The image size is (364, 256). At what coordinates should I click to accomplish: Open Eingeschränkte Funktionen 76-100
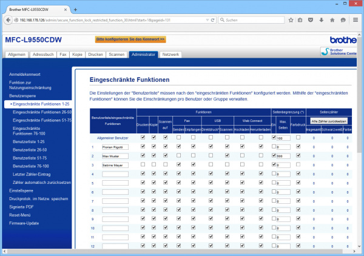[x=29, y=131]
